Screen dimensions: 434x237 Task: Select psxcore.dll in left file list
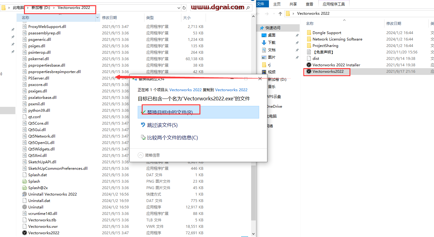coord(38,84)
